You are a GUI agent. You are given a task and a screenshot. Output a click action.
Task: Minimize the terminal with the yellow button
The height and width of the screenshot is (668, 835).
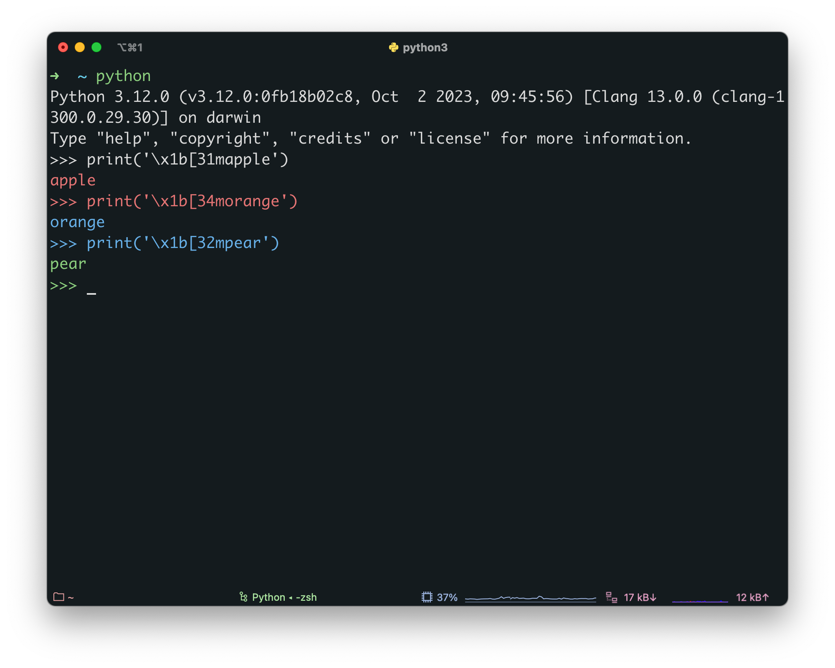pos(80,47)
